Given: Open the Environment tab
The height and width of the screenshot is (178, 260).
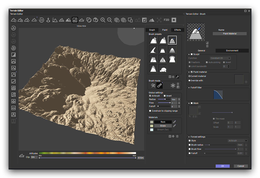Looking at the screenshot, I should point(232,51).
